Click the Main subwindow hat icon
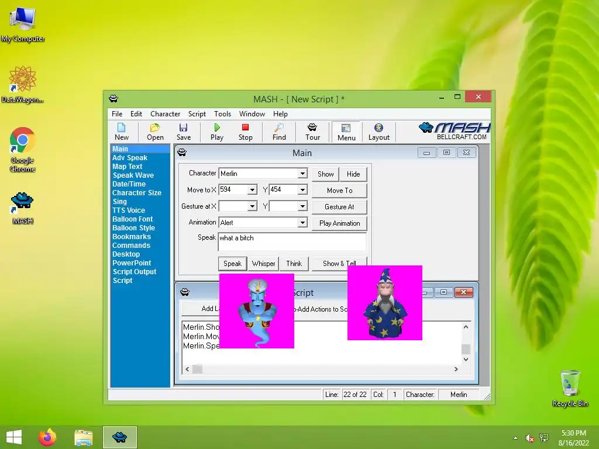Image resolution: width=599 pixels, height=449 pixels. coord(182,153)
